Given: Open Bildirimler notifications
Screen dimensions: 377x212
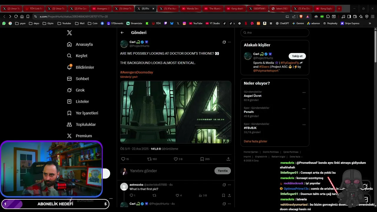Looking at the screenshot, I should [81, 67].
